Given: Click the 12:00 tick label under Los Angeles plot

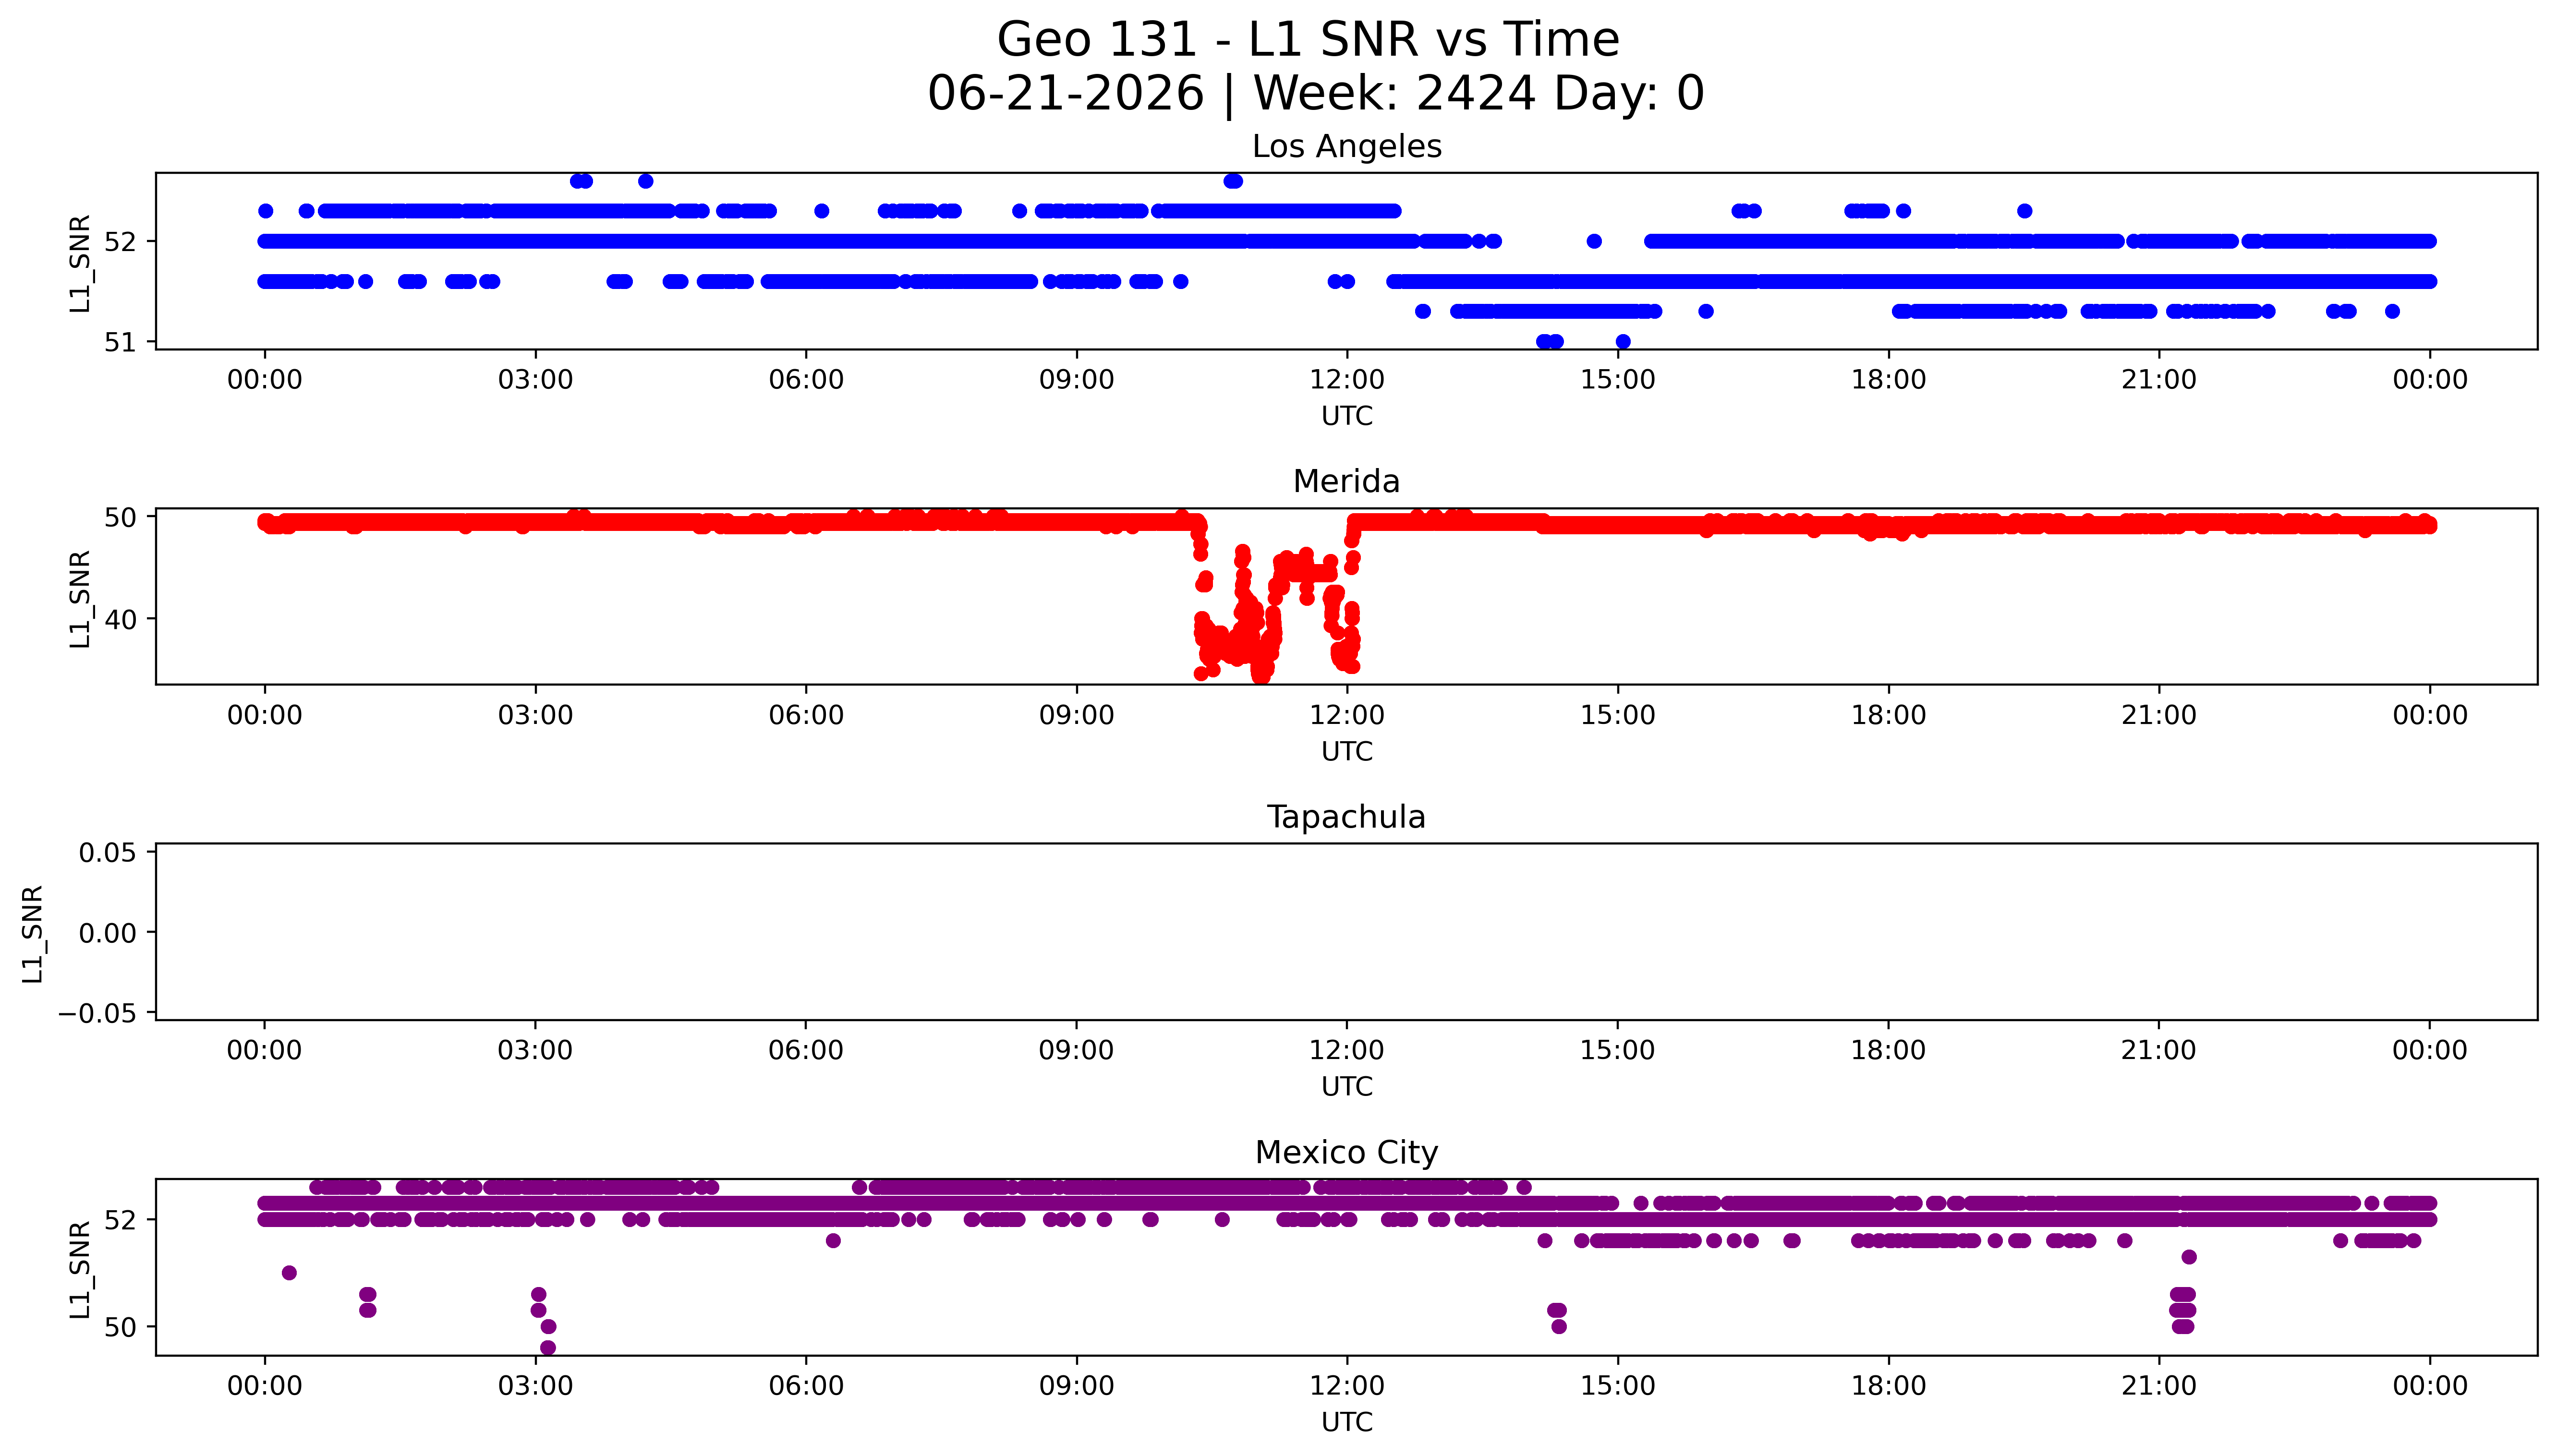Looking at the screenshot, I should [1347, 380].
